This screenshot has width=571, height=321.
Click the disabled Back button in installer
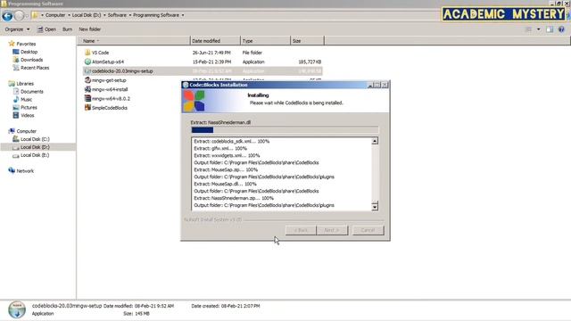(301, 230)
